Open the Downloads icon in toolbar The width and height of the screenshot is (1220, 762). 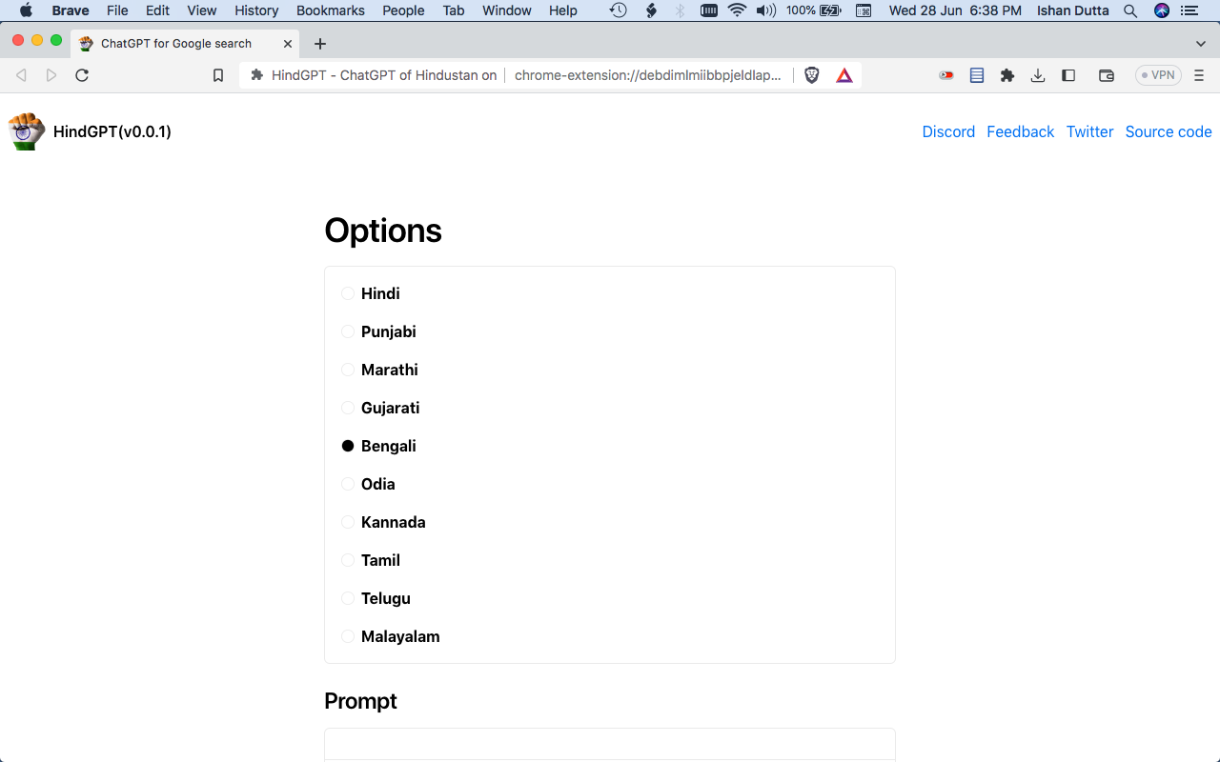click(1038, 75)
